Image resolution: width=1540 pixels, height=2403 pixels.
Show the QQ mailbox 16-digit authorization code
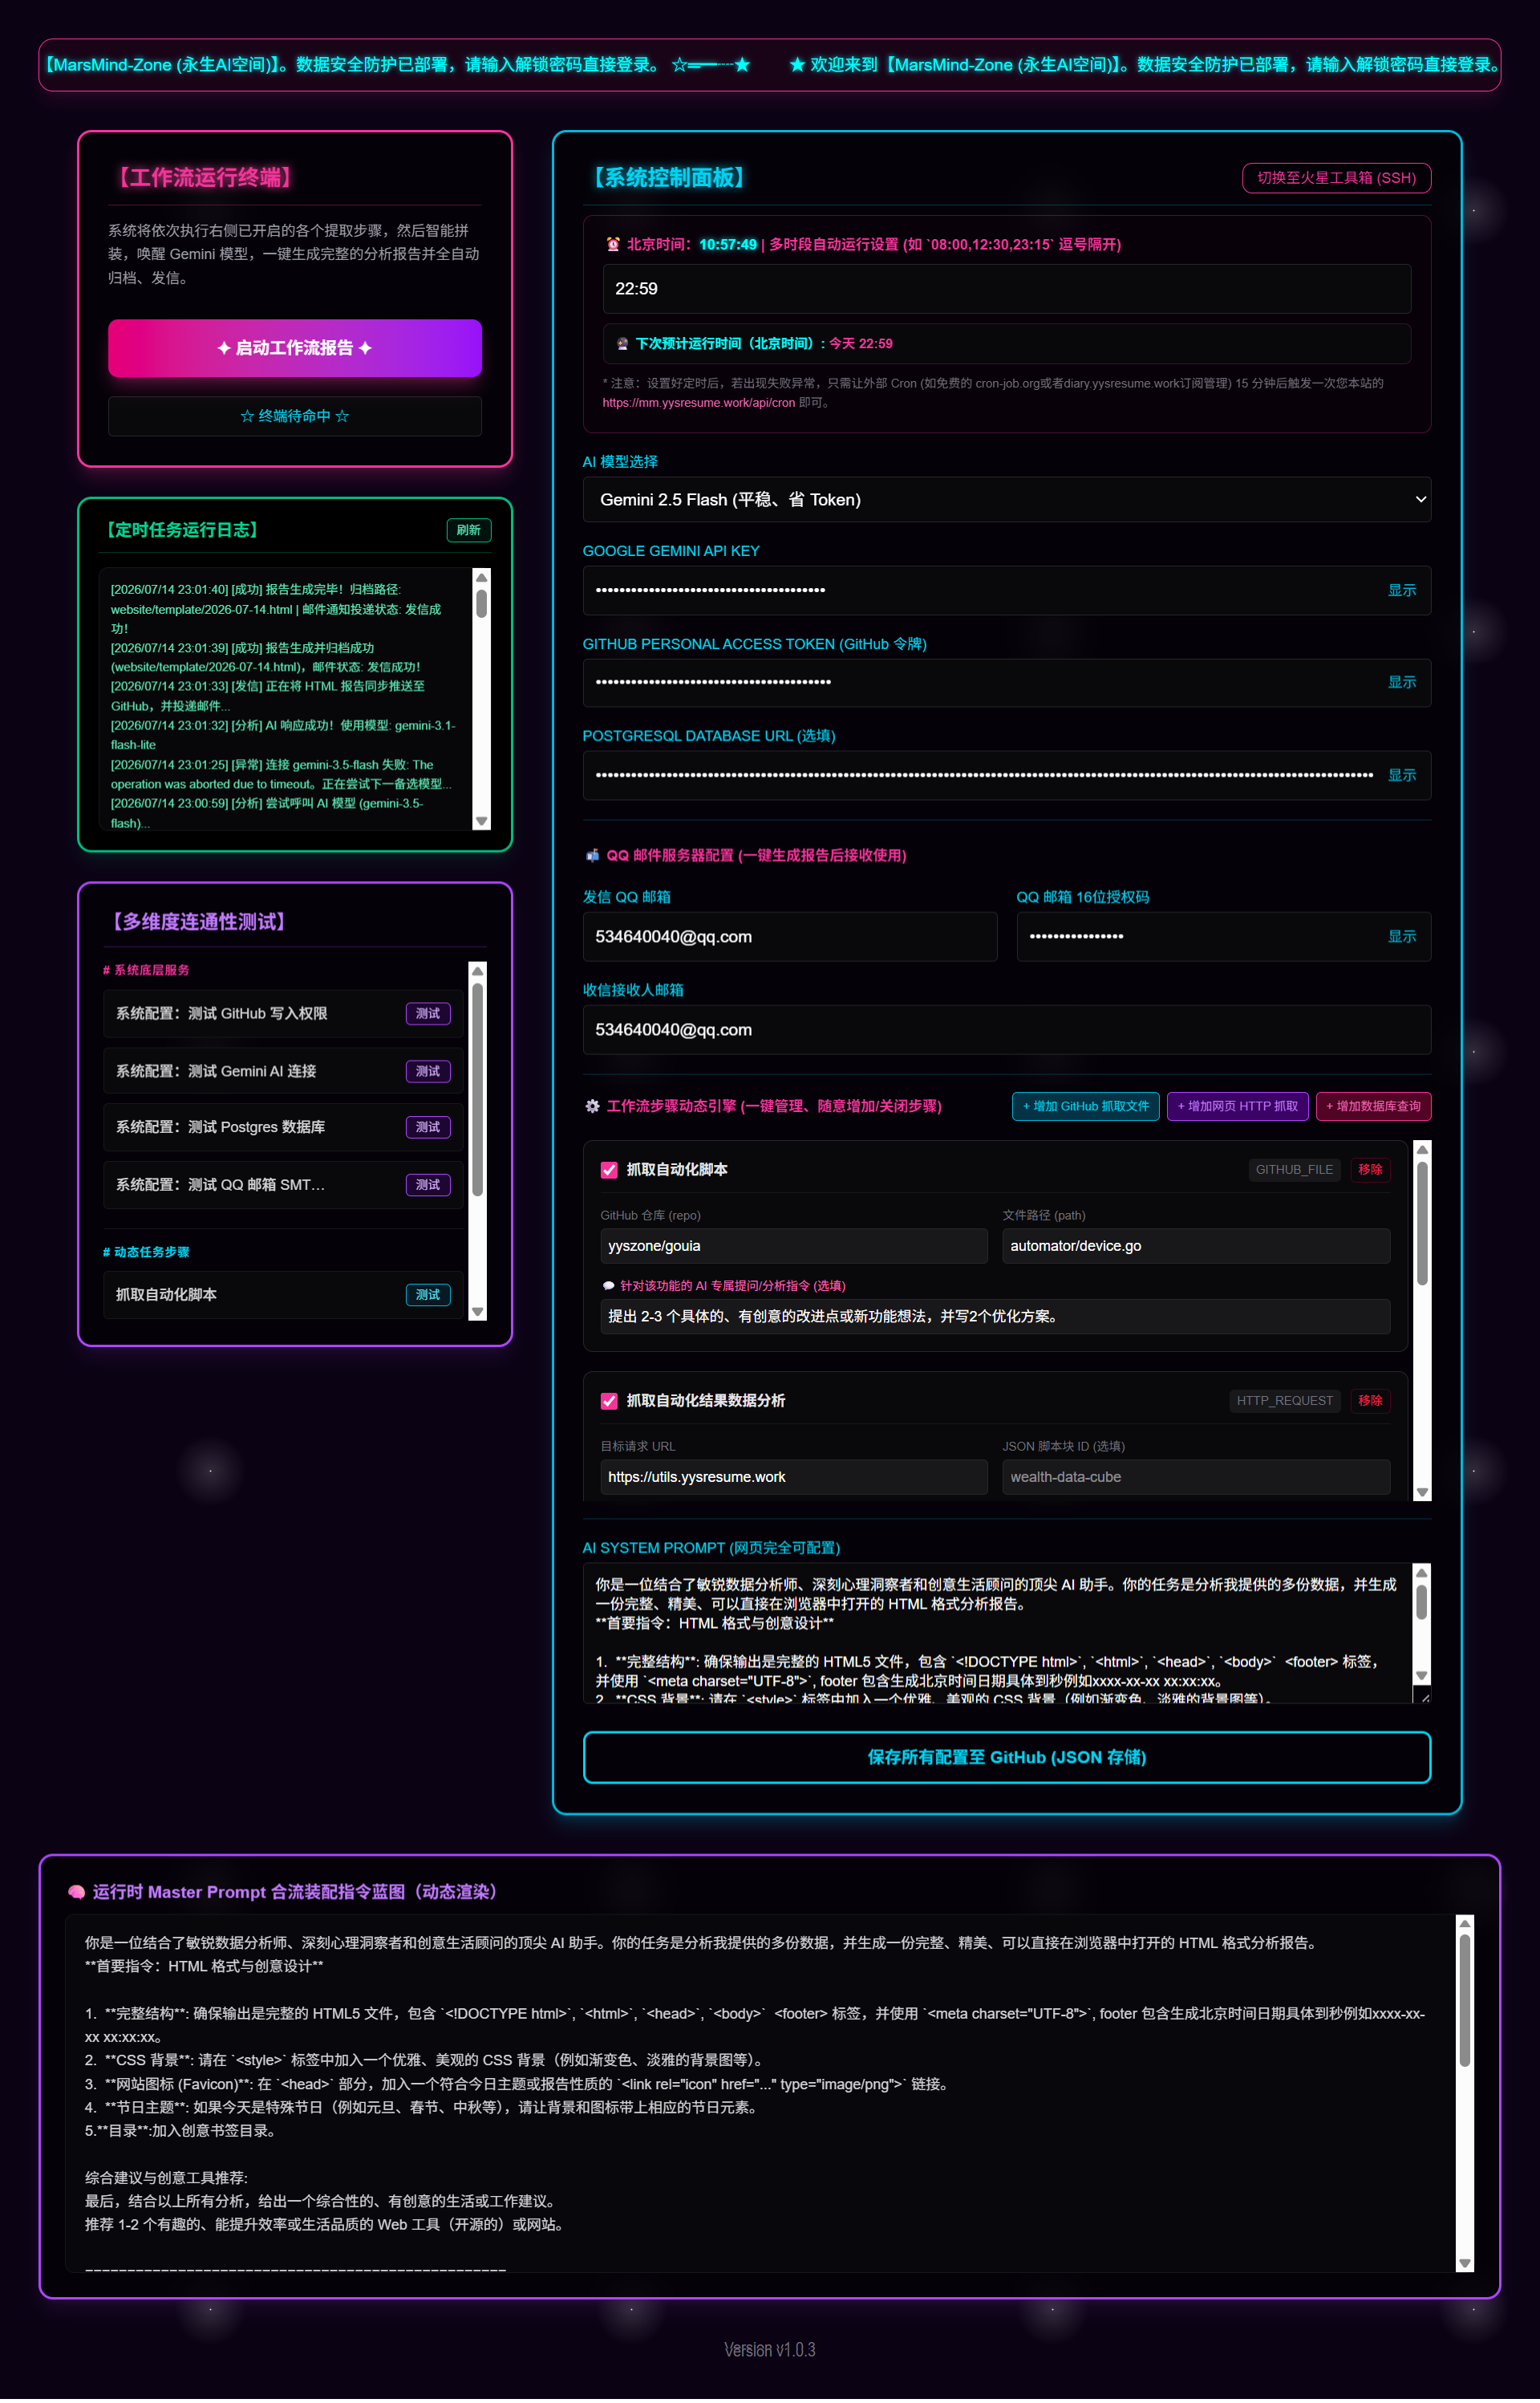[x=1401, y=938]
